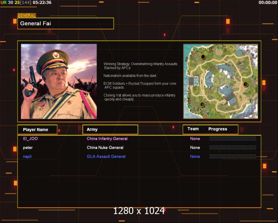Click napil's loading progress bar

pos(233,156)
